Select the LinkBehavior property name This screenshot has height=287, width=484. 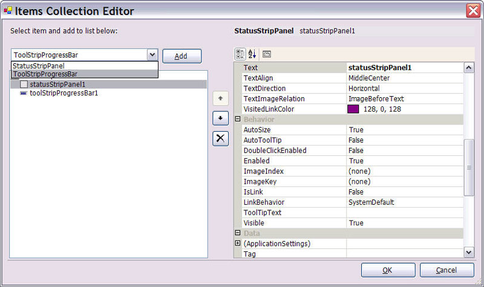click(264, 202)
